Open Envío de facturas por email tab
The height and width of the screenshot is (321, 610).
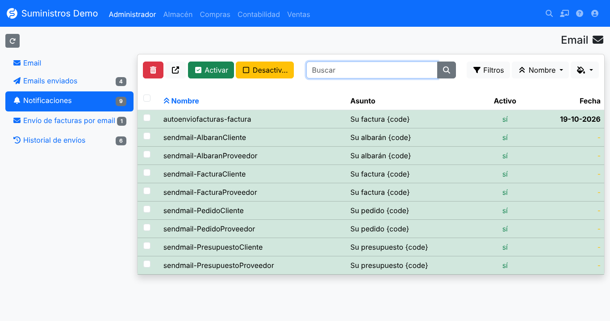(x=69, y=121)
